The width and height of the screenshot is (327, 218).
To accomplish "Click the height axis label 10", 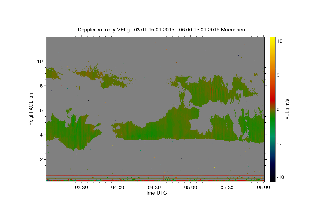I will tap(40, 61).
